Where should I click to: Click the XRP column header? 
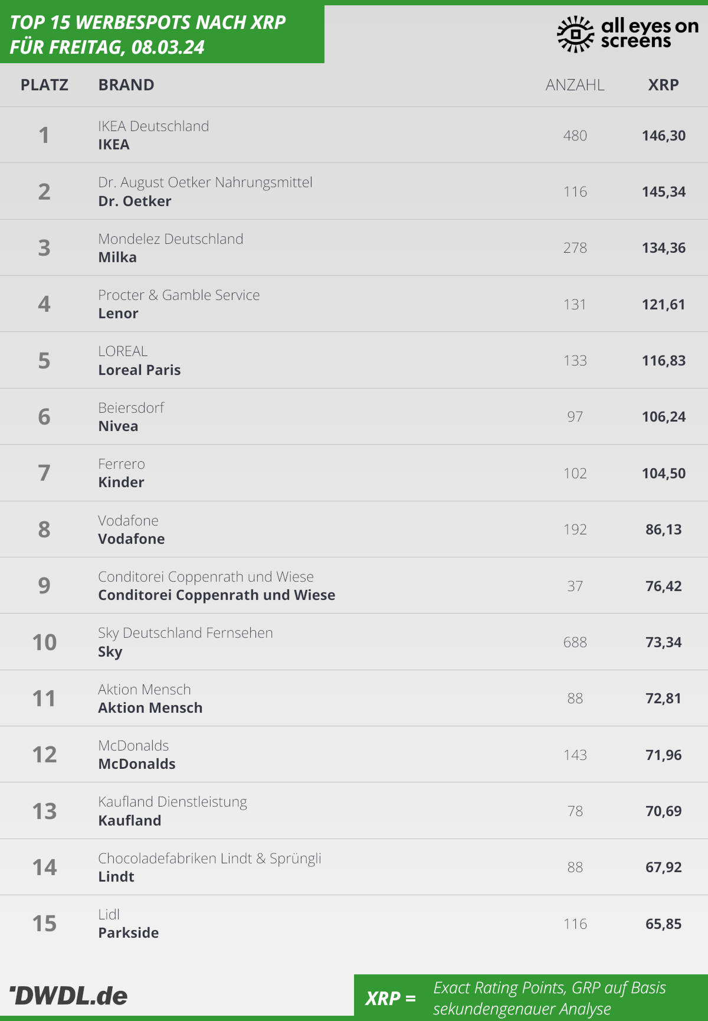[664, 85]
